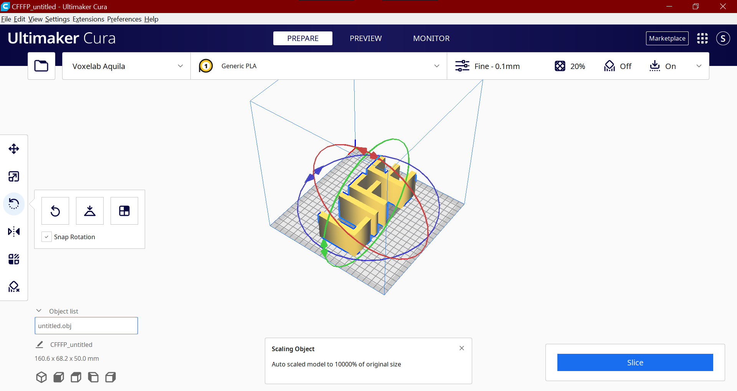The width and height of the screenshot is (737, 391).
Task: Open Per Model Settings tool
Action: pos(14,259)
